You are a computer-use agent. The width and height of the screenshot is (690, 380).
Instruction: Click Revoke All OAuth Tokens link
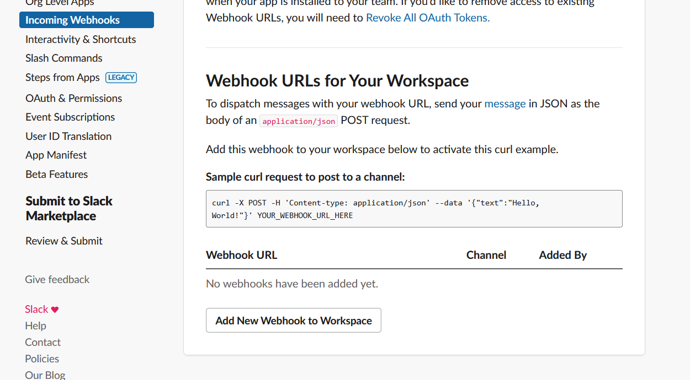427,18
